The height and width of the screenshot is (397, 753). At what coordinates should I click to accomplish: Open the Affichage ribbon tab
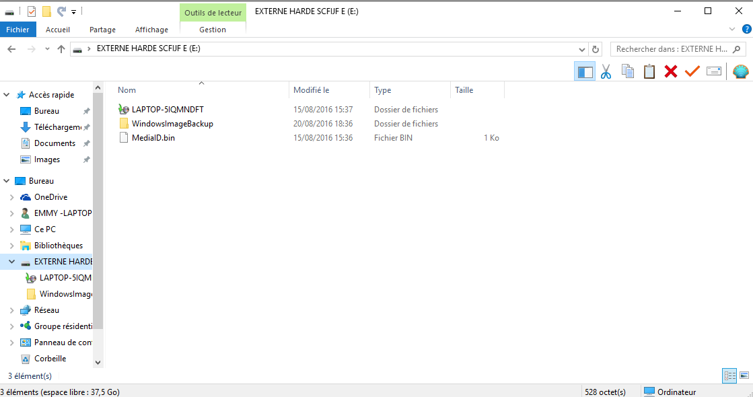[x=152, y=30]
